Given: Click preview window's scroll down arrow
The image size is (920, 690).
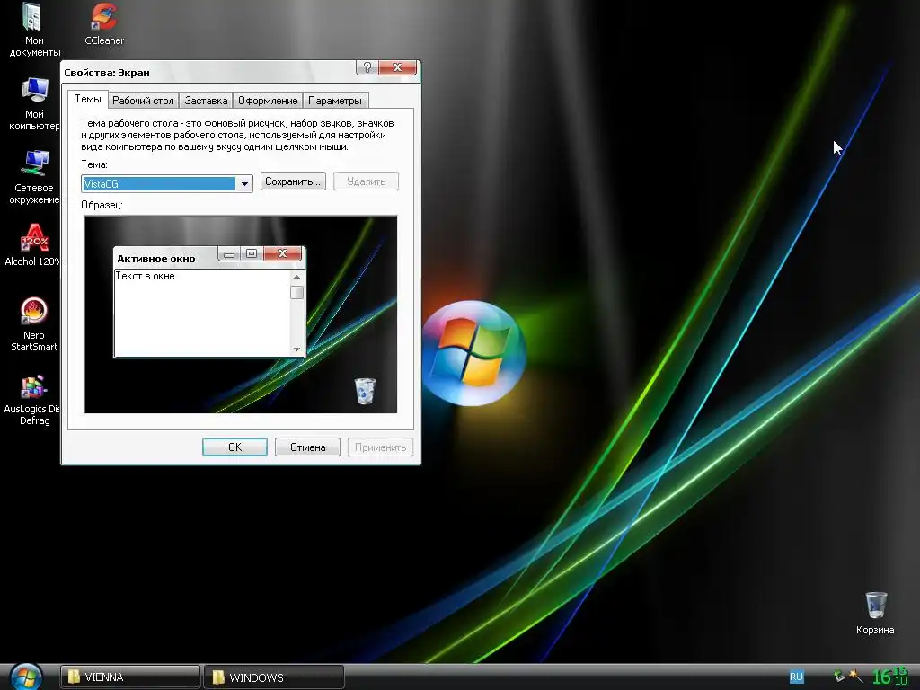Looking at the screenshot, I should [x=296, y=349].
